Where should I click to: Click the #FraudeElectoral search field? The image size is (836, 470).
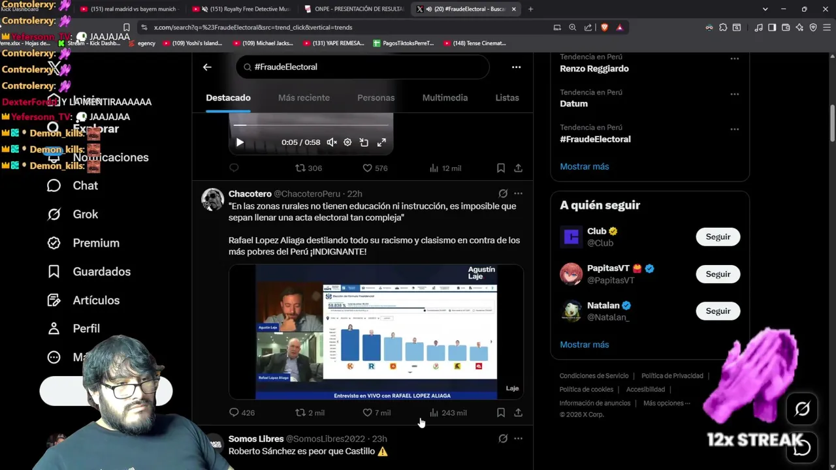(x=362, y=67)
